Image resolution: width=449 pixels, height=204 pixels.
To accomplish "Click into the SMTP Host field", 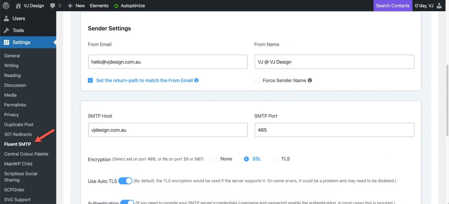I will pos(168,130).
